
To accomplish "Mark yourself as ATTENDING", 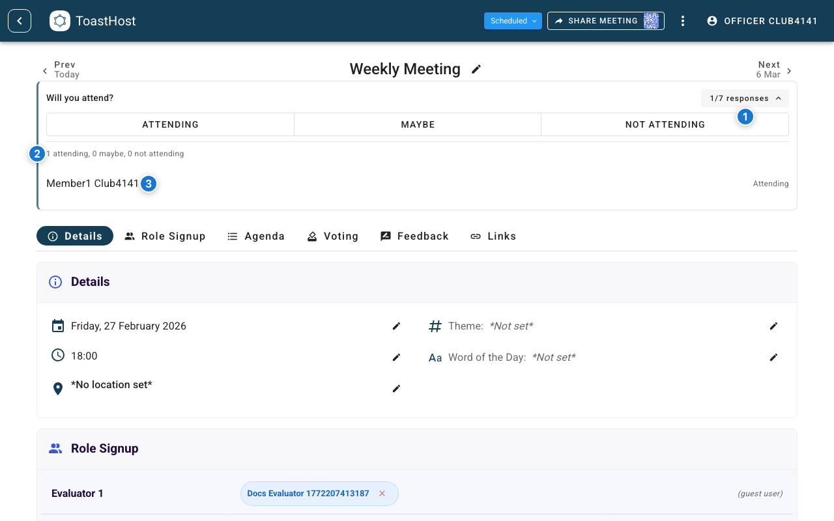I will point(170,124).
